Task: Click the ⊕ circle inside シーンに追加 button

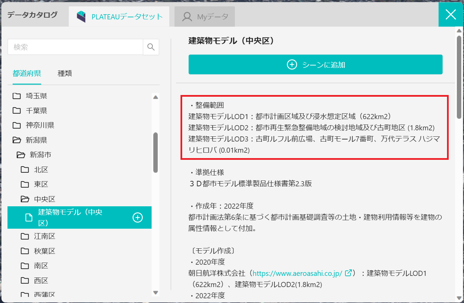Action: [292, 64]
